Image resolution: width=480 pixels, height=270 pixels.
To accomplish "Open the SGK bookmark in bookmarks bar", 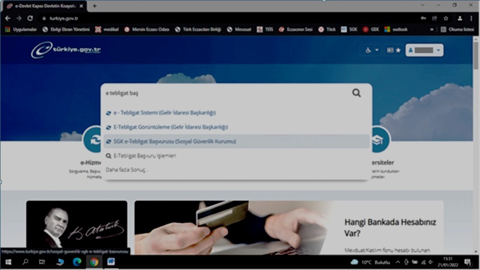I will click(352, 29).
